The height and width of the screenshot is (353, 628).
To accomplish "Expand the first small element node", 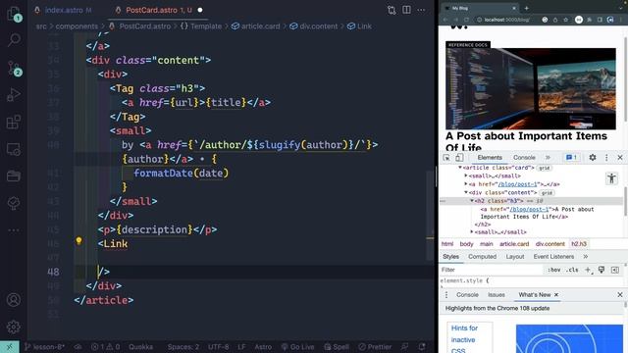I will 466,176.
